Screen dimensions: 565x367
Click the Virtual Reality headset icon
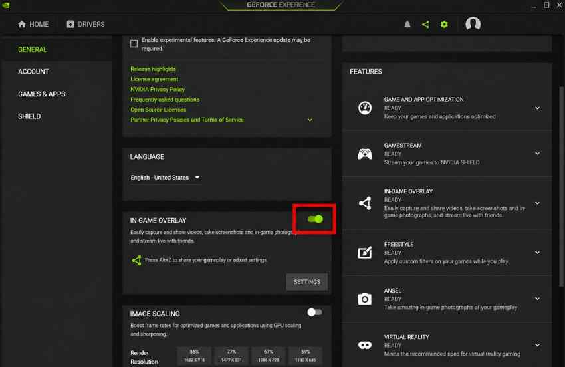pos(365,345)
